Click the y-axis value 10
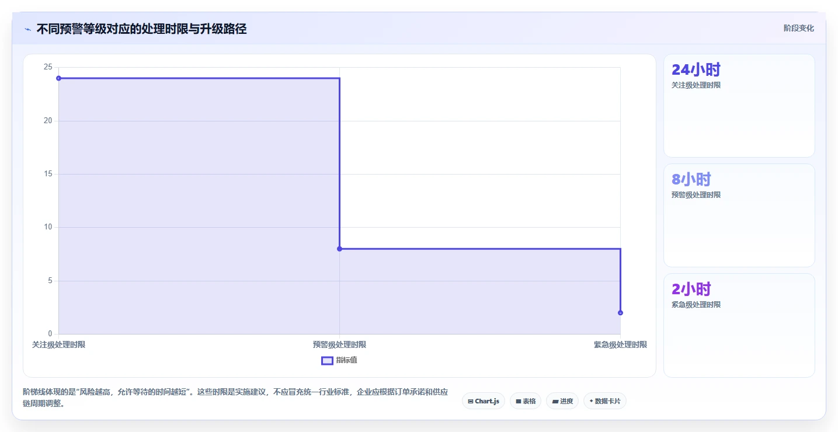This screenshot has width=838, height=432. (48, 227)
